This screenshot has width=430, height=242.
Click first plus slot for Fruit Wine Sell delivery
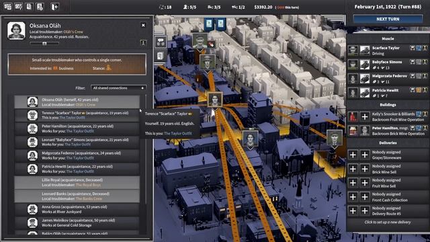[x=353, y=183]
